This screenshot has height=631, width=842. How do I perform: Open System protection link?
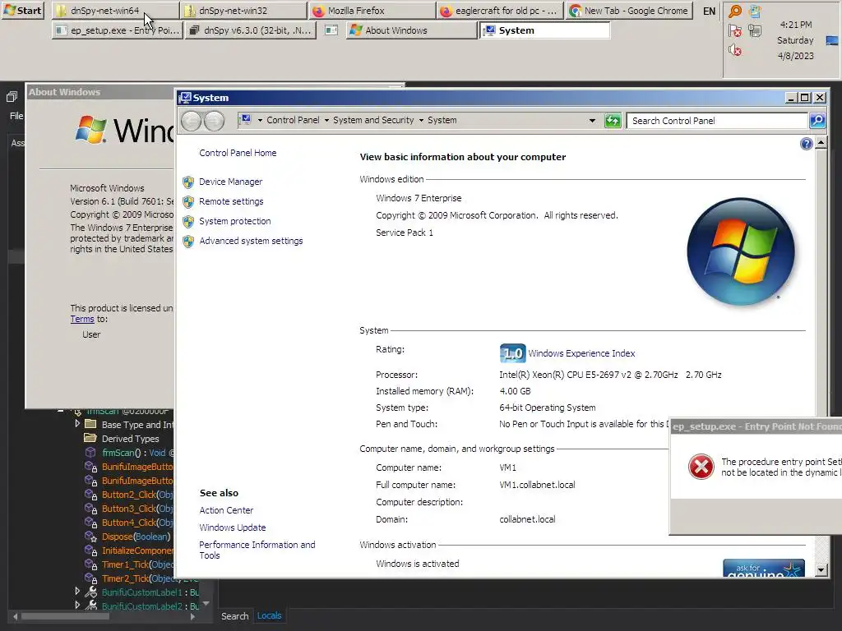[235, 221]
